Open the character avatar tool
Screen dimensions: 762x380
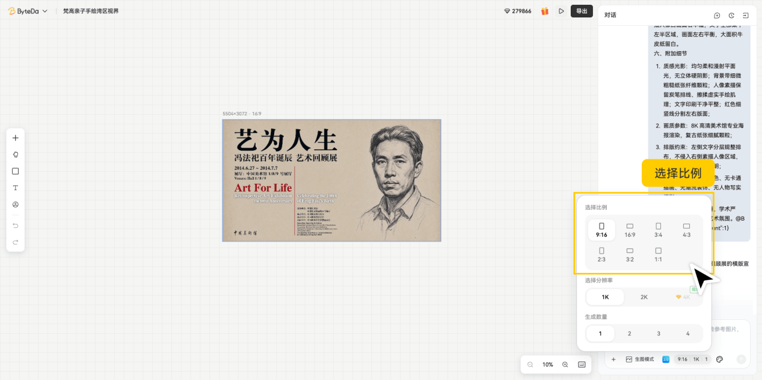pyautogui.click(x=16, y=204)
